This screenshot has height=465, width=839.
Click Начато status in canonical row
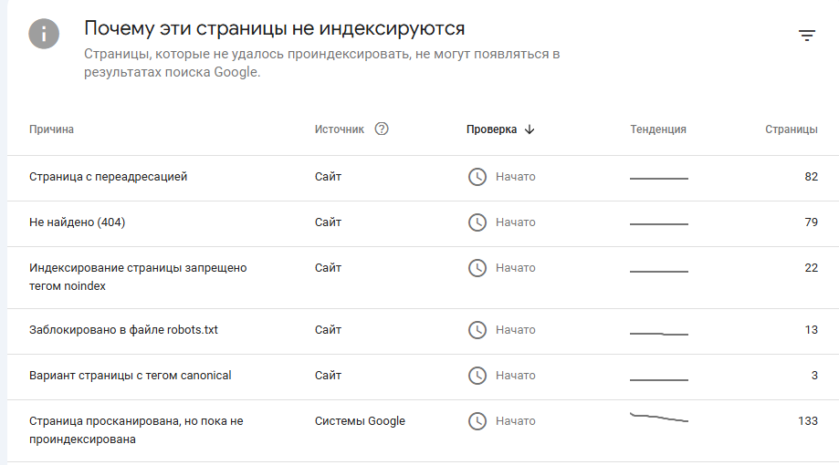tap(515, 376)
